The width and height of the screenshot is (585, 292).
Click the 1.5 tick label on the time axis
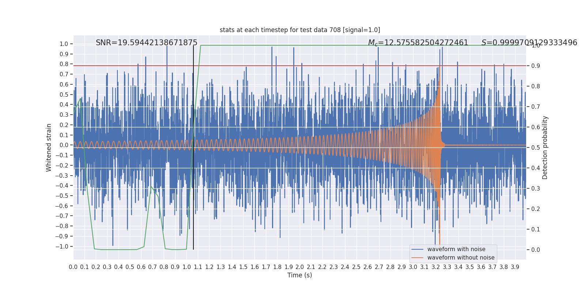[x=243, y=267]
